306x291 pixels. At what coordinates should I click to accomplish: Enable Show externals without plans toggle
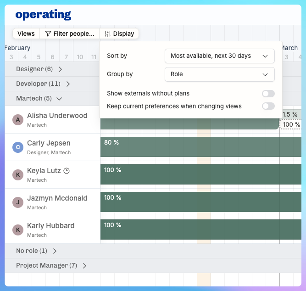(x=268, y=94)
